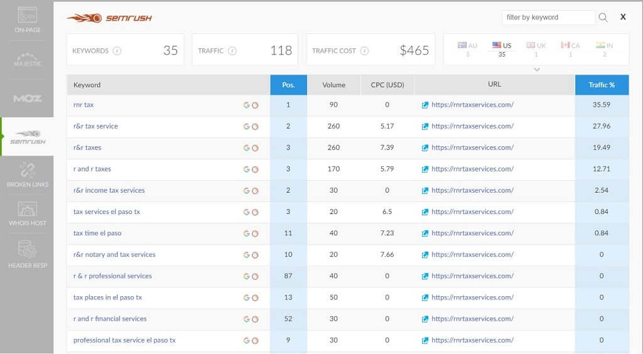
Task: Sort by the CPC (USD) column header
Action: 387,85
